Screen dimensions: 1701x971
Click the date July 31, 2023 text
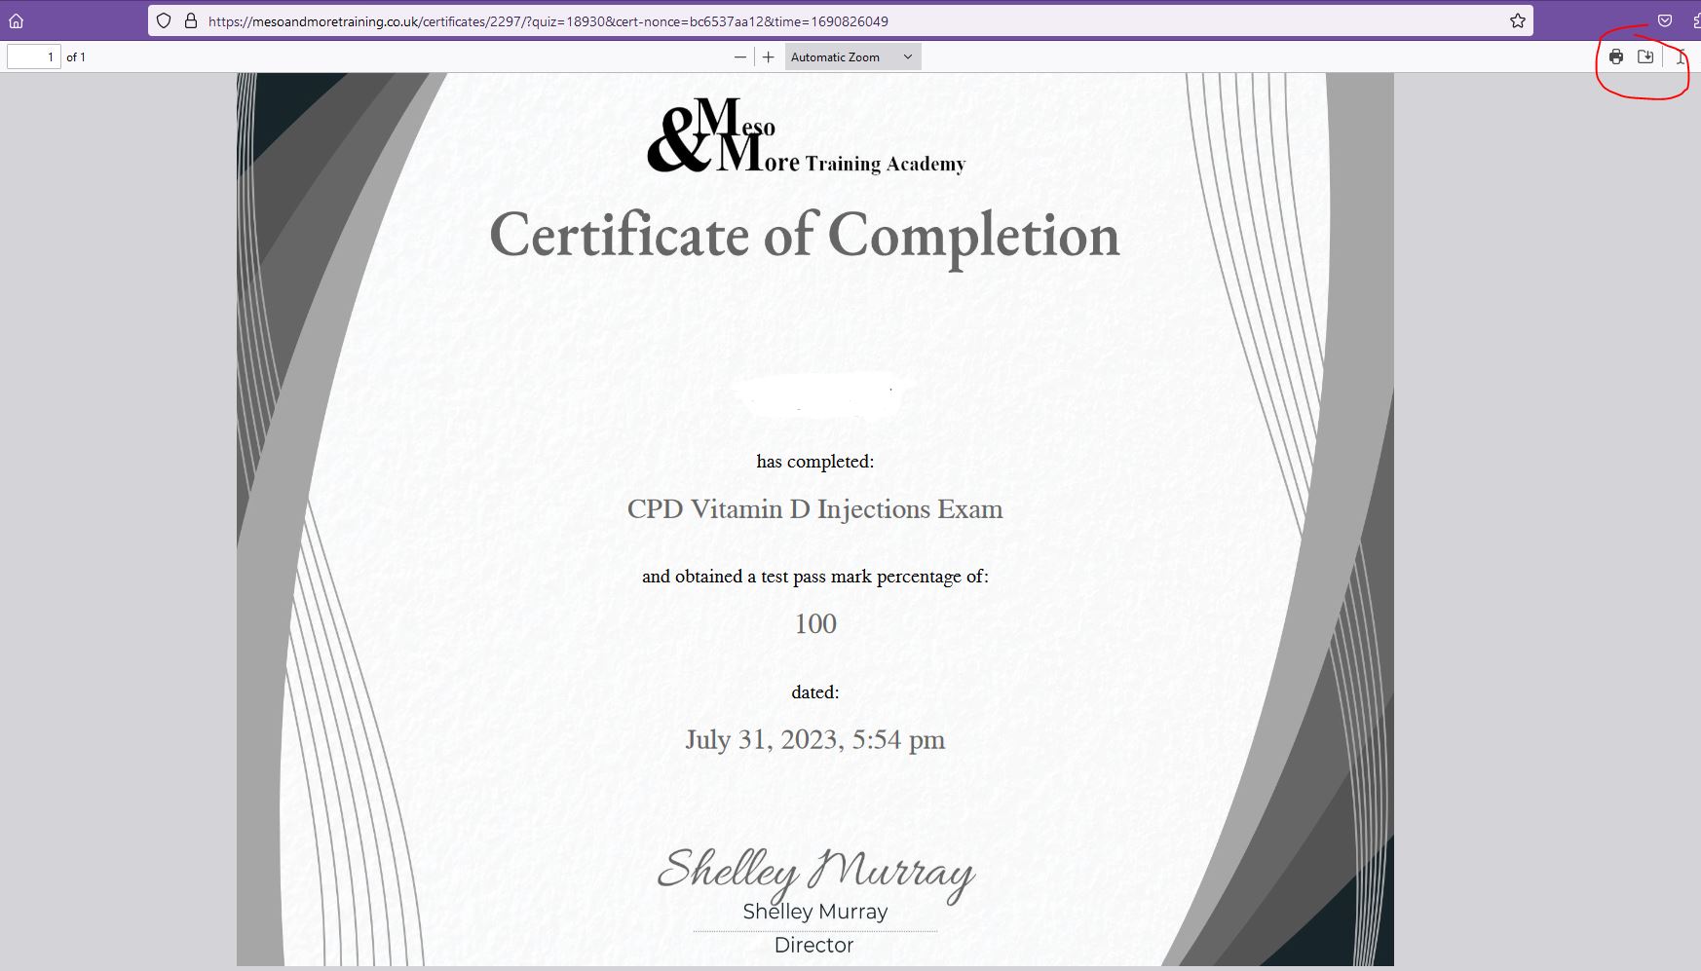point(814,740)
